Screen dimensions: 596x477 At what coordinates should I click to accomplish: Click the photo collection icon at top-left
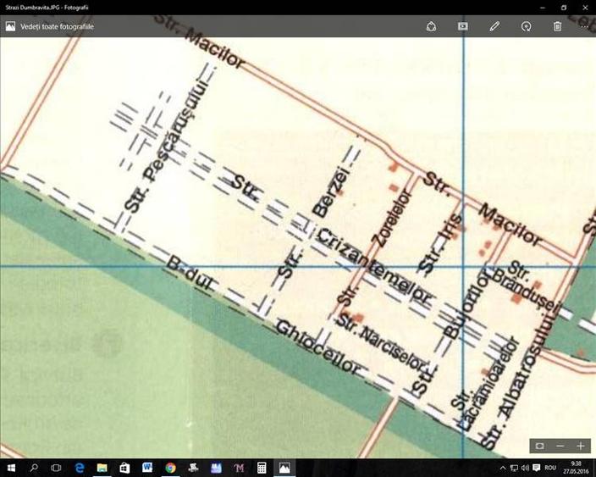(x=10, y=26)
